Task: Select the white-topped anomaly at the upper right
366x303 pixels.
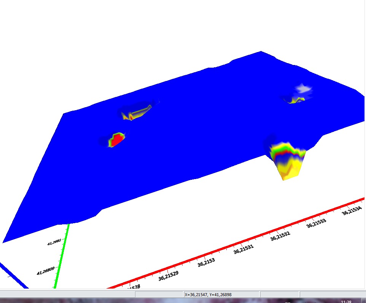Action: pos(303,90)
